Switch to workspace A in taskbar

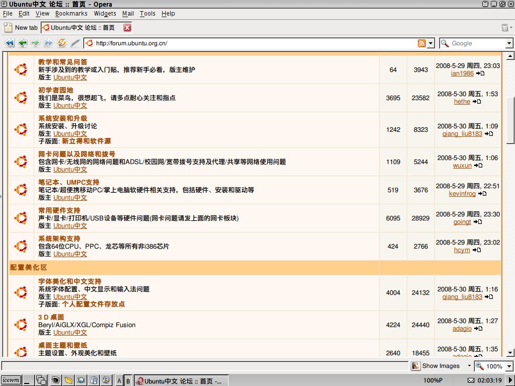pos(119,381)
